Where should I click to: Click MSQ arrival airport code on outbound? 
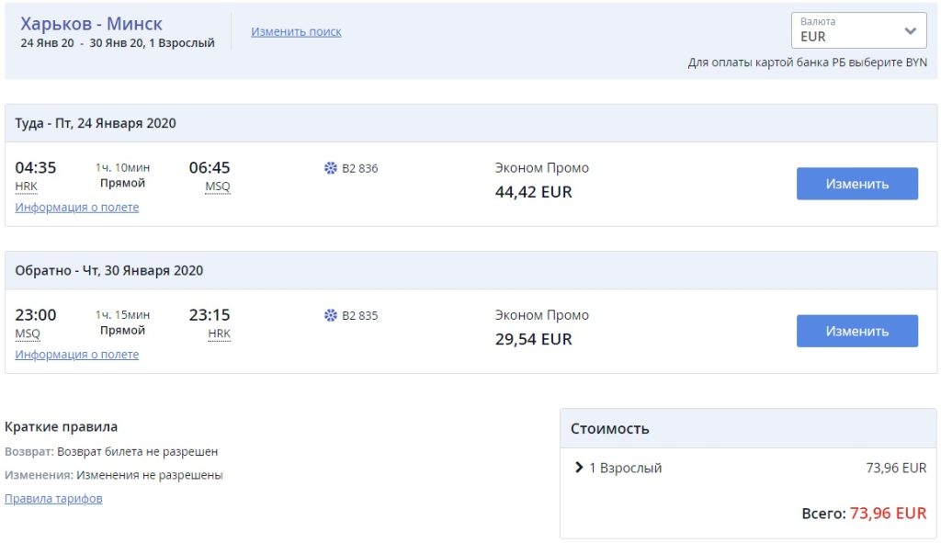(218, 187)
